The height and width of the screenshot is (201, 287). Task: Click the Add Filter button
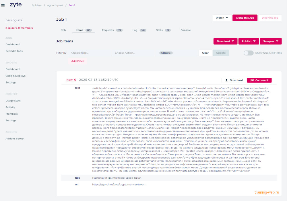[77, 61]
